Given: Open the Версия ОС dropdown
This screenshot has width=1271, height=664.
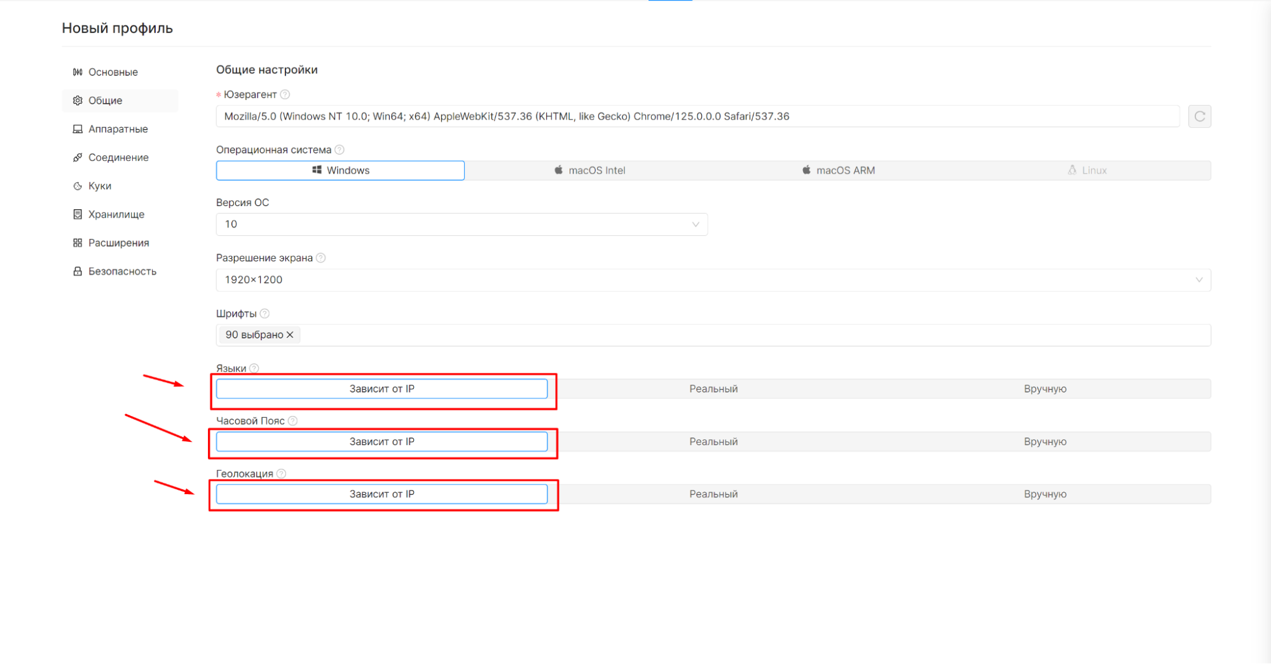Looking at the screenshot, I should (x=462, y=225).
